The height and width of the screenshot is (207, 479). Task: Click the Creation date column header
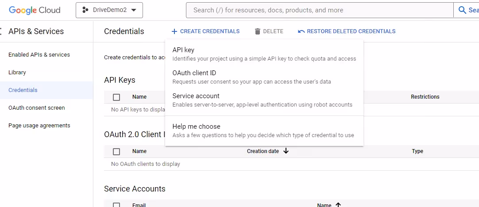(x=263, y=151)
